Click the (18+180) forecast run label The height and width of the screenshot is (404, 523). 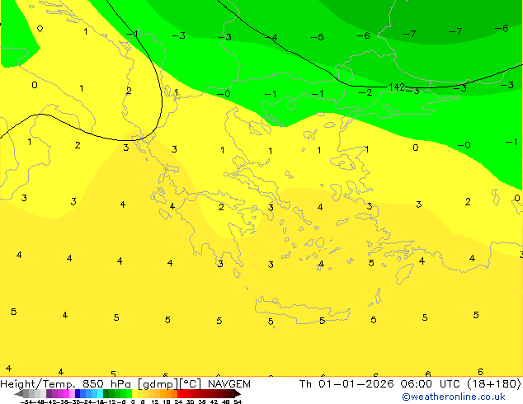(494, 384)
